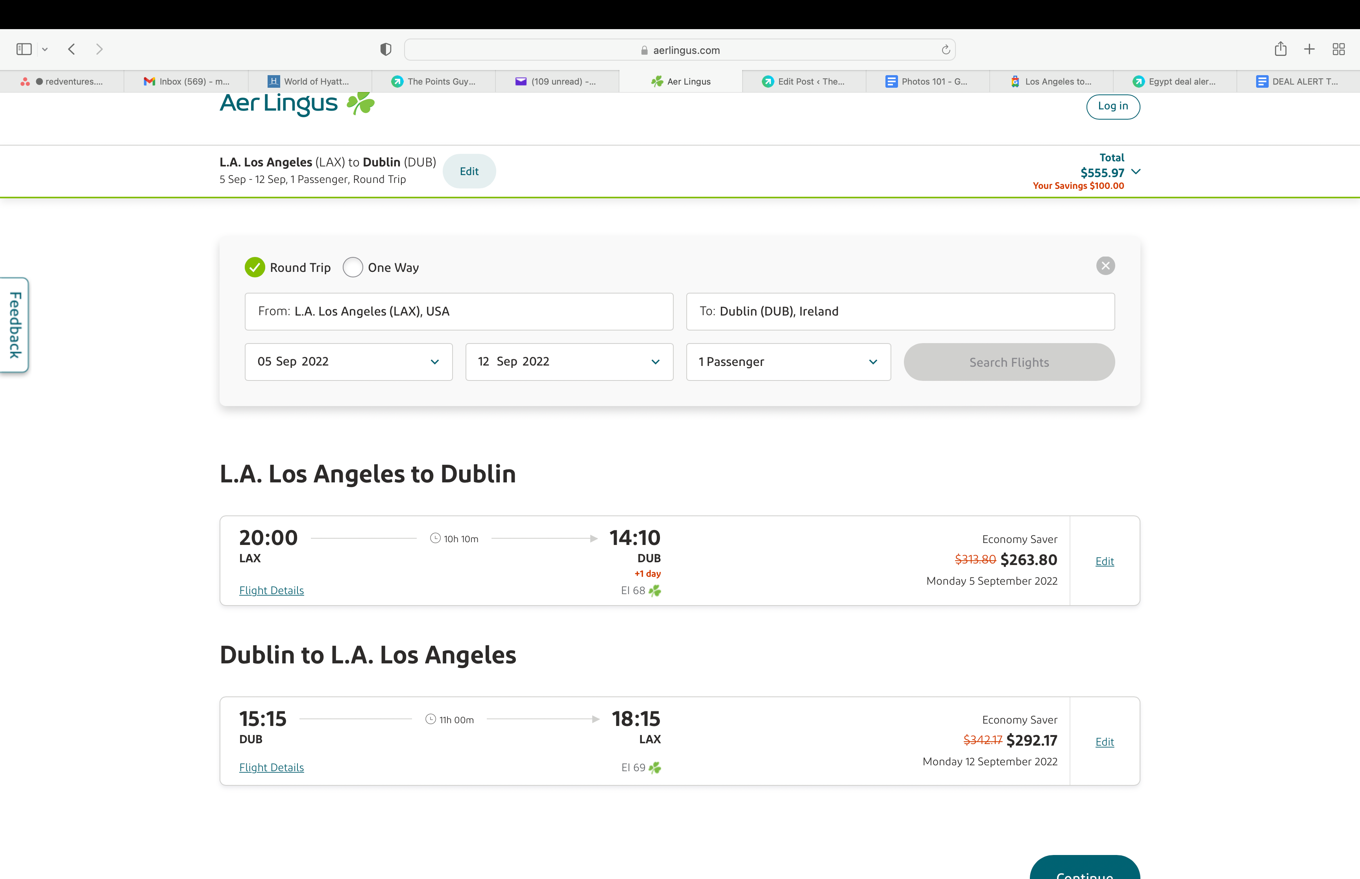Click the Log in button
Image resolution: width=1360 pixels, height=879 pixels.
1112,106
